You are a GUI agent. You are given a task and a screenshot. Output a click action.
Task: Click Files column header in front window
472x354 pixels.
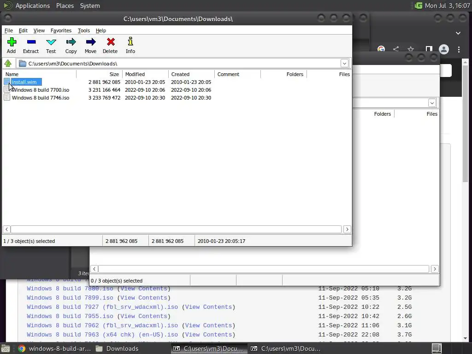[x=329, y=74]
